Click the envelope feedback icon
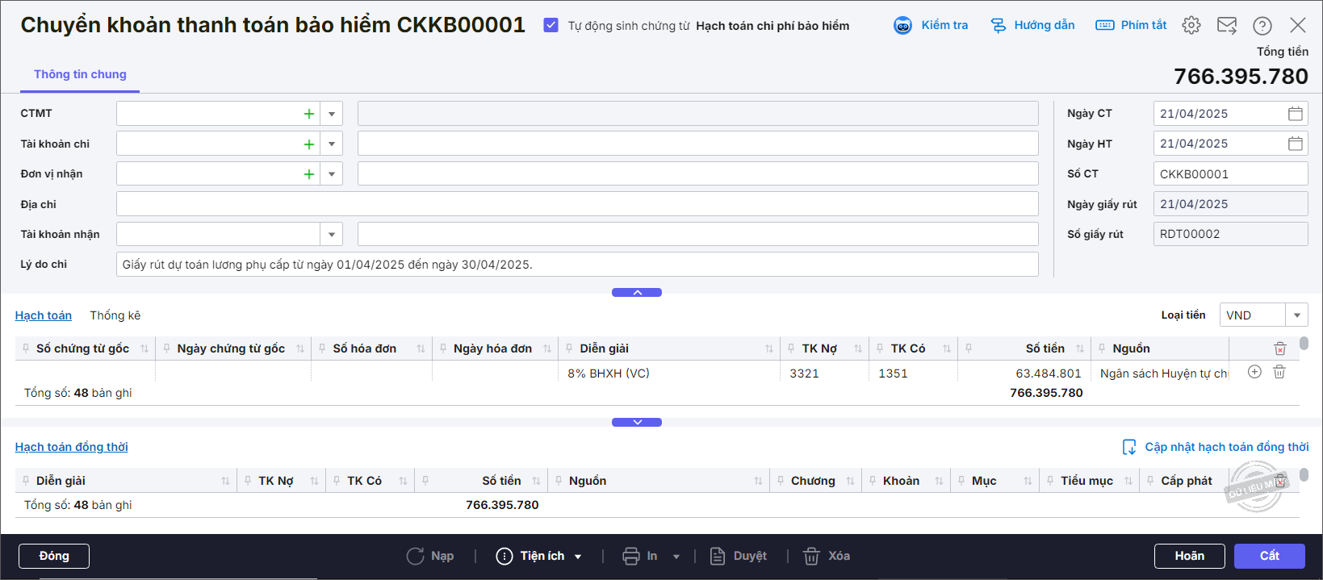This screenshot has width=1323, height=580. [1227, 26]
